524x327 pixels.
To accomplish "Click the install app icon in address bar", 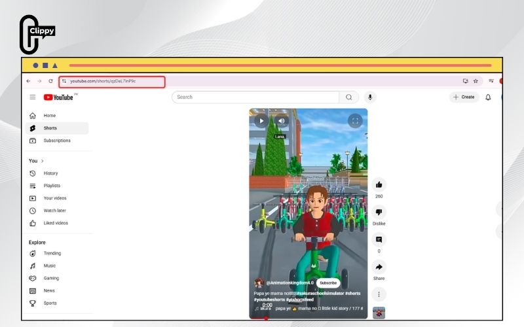I will pos(465,81).
